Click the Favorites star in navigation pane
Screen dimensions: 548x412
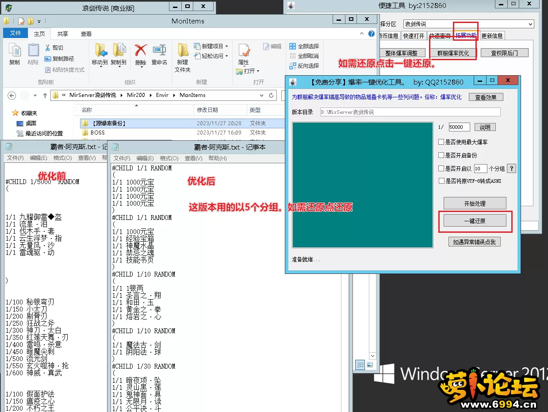[x=15, y=113]
